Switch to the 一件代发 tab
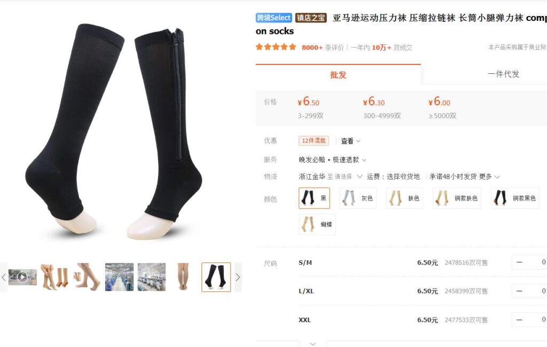This screenshot has width=547, height=347. click(503, 74)
